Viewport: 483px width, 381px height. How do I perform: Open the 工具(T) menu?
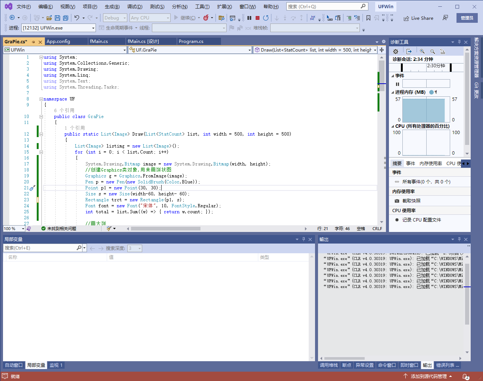point(202,7)
